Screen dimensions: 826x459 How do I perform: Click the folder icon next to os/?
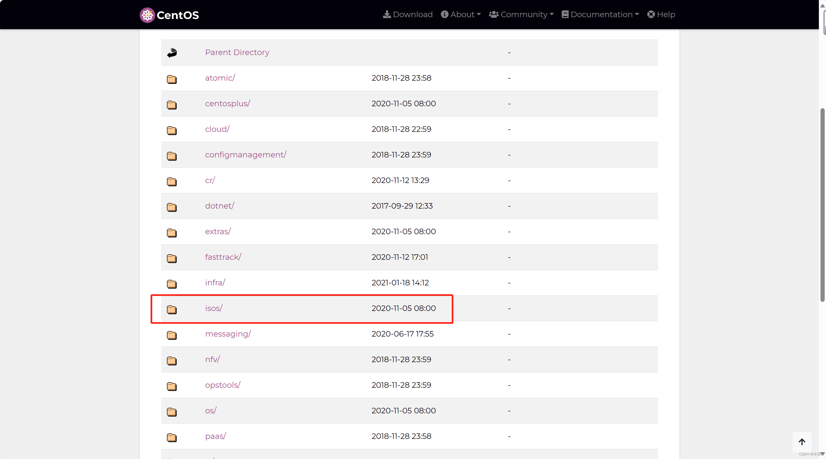point(172,411)
